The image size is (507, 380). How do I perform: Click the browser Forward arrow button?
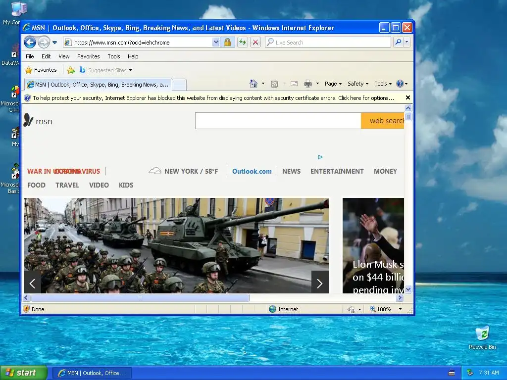(44, 42)
